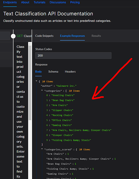The width and height of the screenshot is (139, 179).
Task: Click the Response section label
Action: [x=41, y=64]
